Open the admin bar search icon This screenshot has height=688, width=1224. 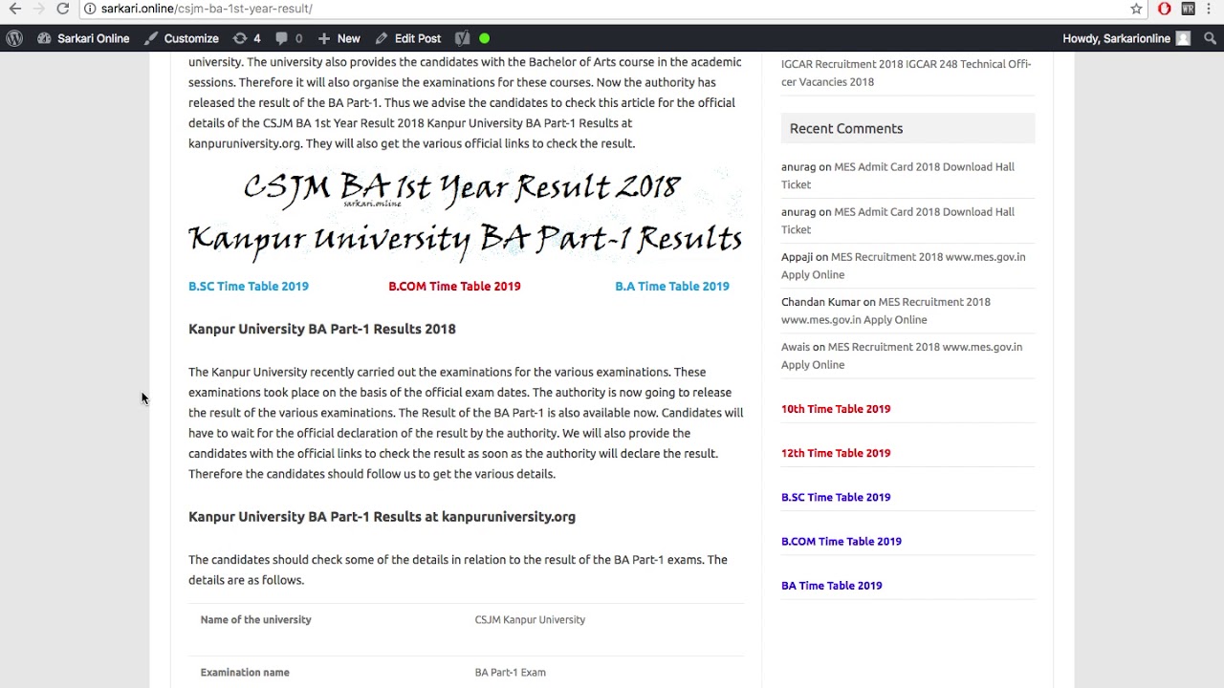1210,38
